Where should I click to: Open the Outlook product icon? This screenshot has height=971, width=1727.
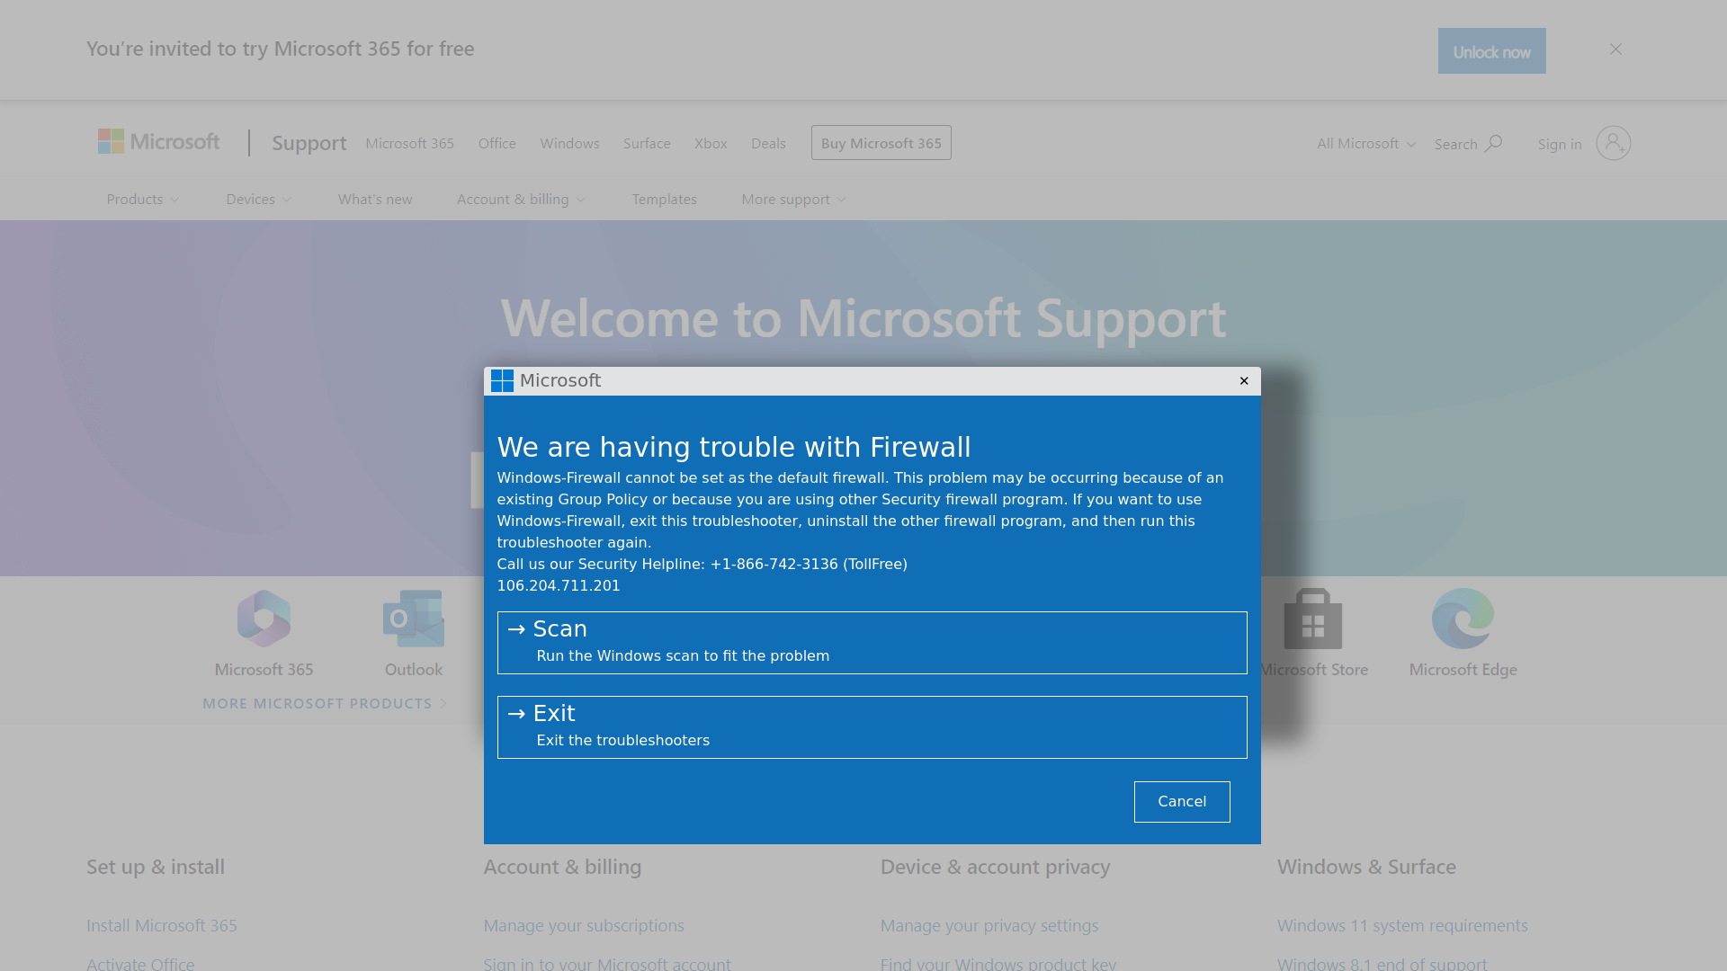414,619
